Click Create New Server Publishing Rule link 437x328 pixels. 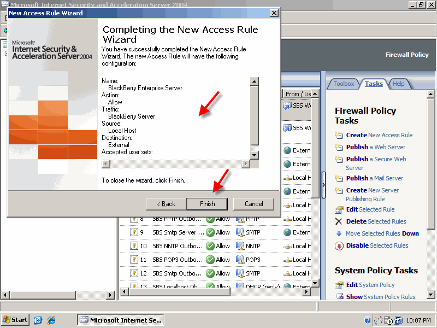click(x=373, y=195)
